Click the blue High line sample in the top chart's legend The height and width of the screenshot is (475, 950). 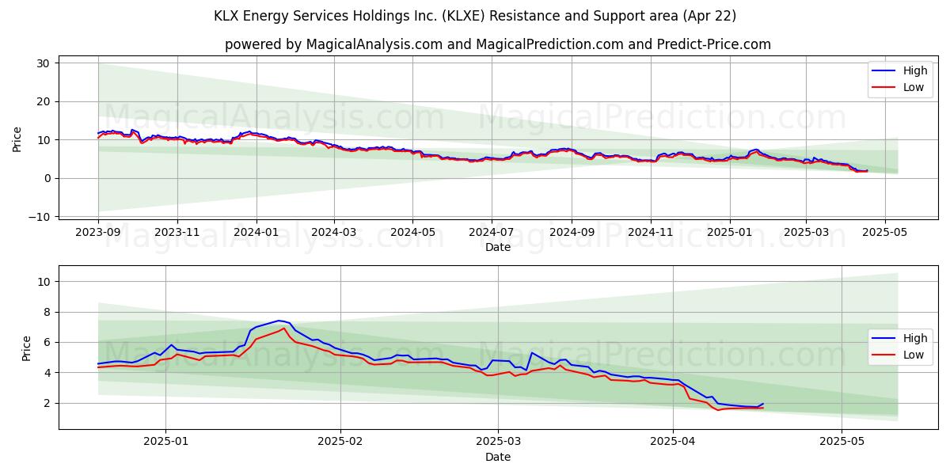[x=885, y=71]
